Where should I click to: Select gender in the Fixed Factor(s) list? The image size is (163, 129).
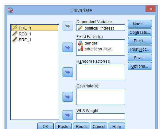pos(100,43)
